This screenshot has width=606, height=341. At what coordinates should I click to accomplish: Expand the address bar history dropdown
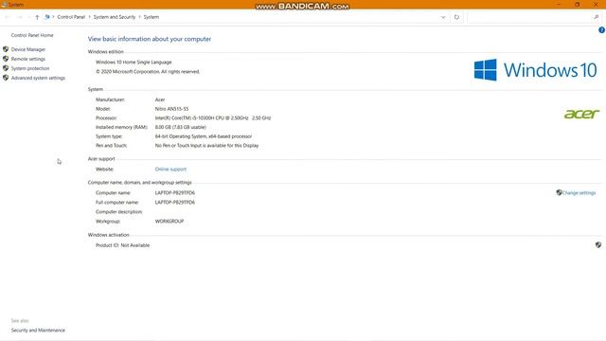(443, 17)
